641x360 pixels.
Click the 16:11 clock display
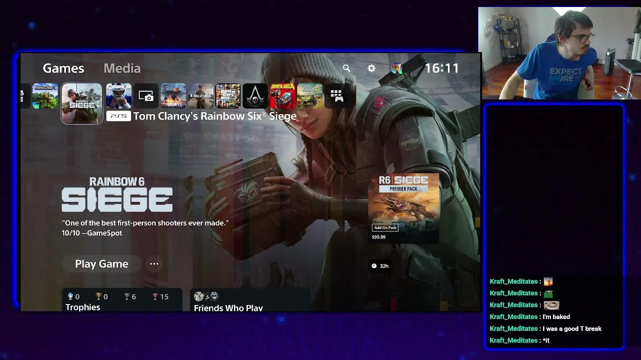[x=442, y=68]
